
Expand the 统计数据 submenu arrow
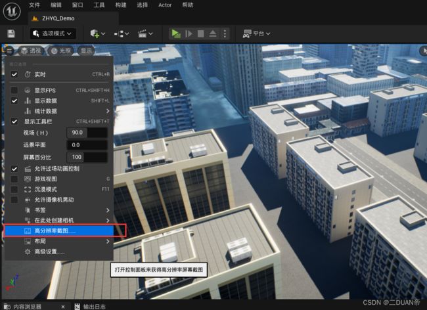tap(108, 111)
